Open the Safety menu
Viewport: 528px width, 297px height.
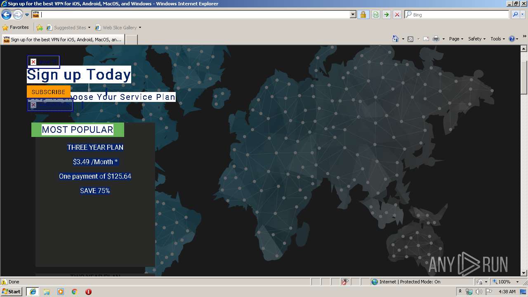coord(477,39)
